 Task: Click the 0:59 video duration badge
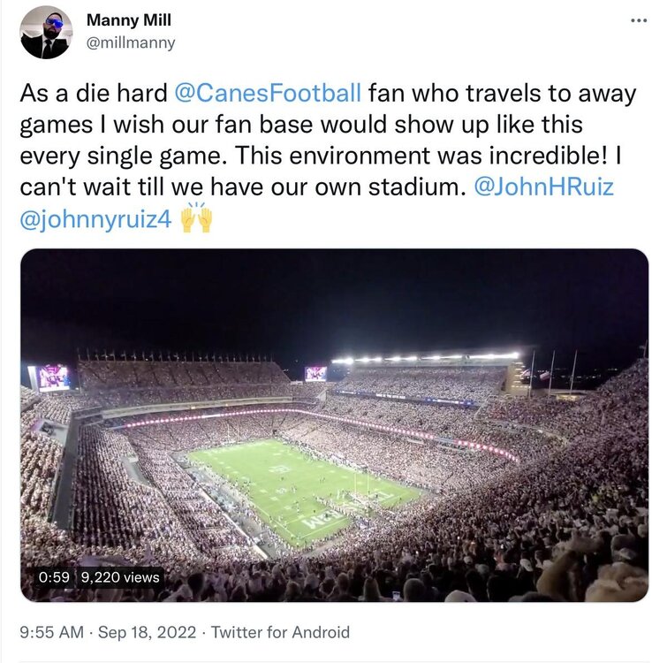coord(54,577)
